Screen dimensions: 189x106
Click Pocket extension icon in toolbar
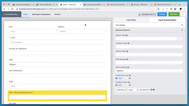point(171,9)
